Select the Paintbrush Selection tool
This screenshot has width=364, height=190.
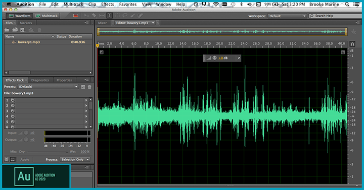click(132, 16)
